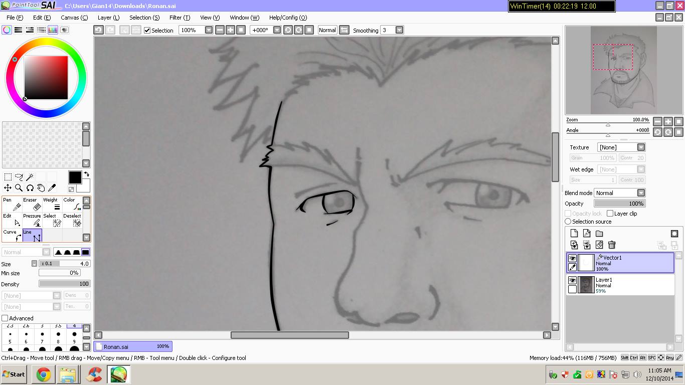Select the Weight tool
685x385 pixels.
coord(52,204)
